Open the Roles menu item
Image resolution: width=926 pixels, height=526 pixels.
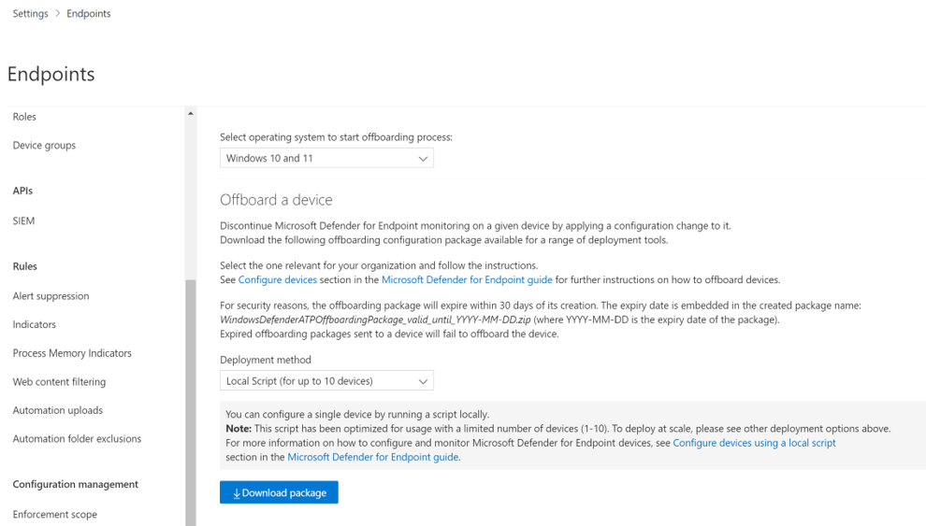coord(24,117)
